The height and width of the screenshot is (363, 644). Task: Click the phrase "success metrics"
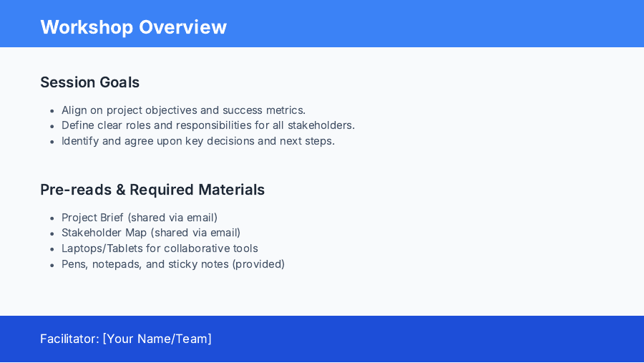click(264, 110)
